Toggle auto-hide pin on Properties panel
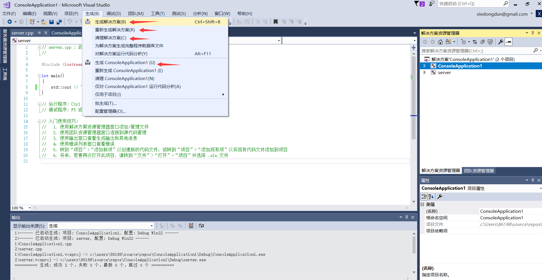Screen dimensions: 542x280 (x=533, y=180)
